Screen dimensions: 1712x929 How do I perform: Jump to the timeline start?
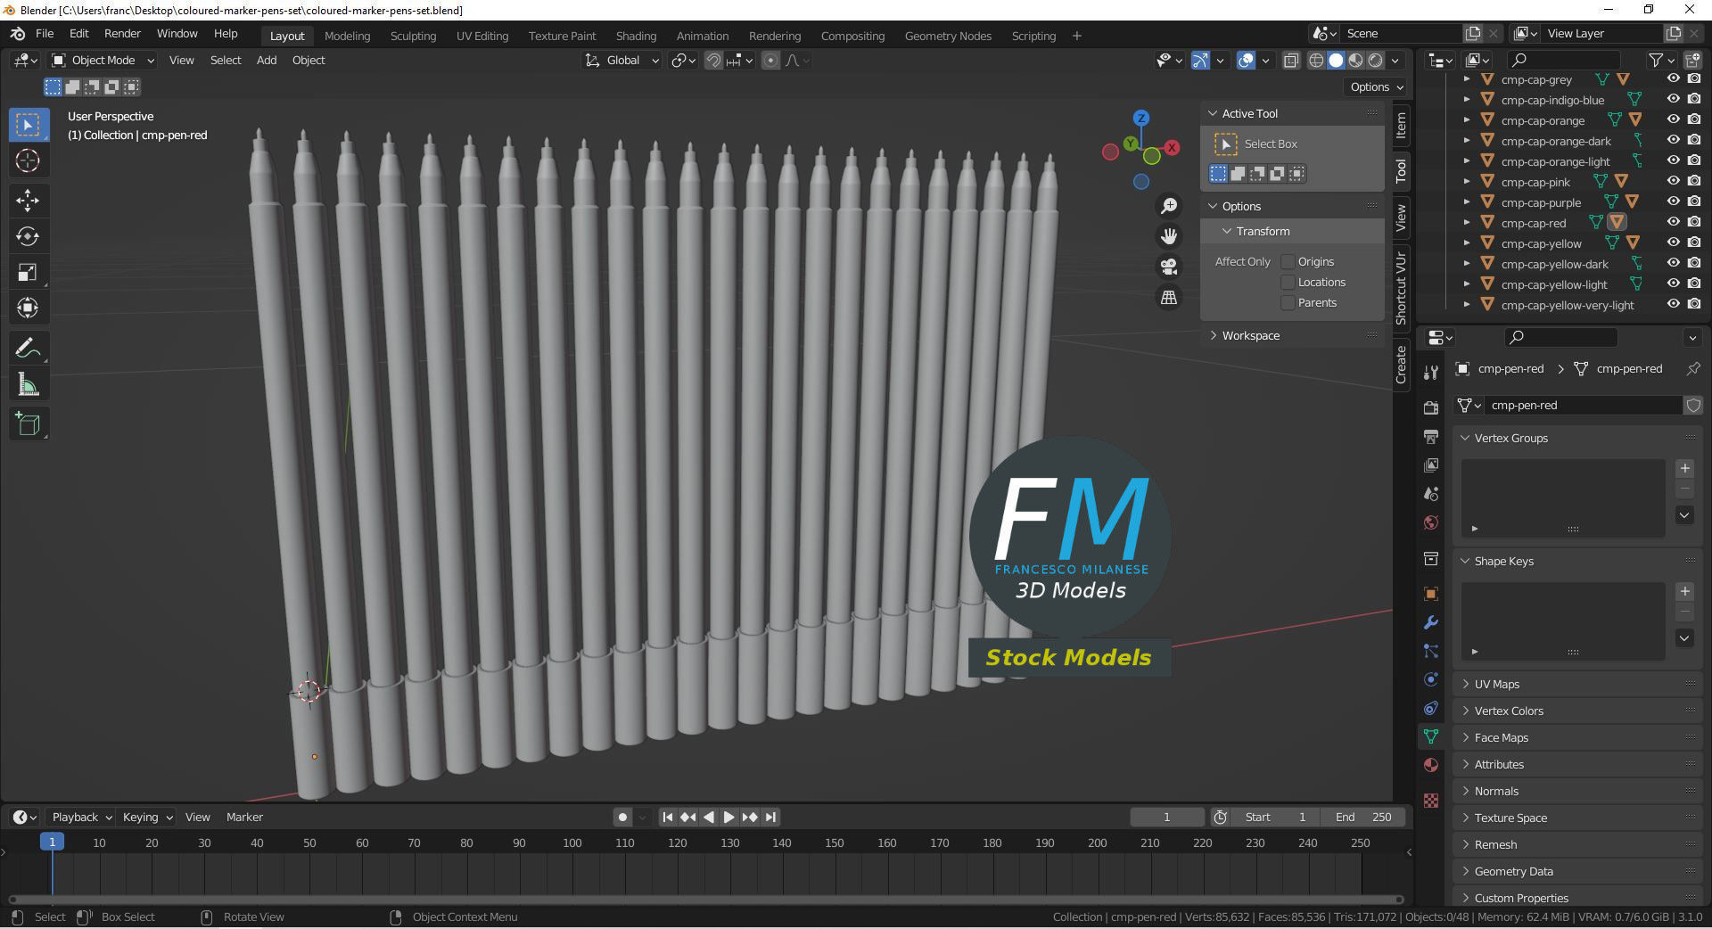click(x=667, y=817)
